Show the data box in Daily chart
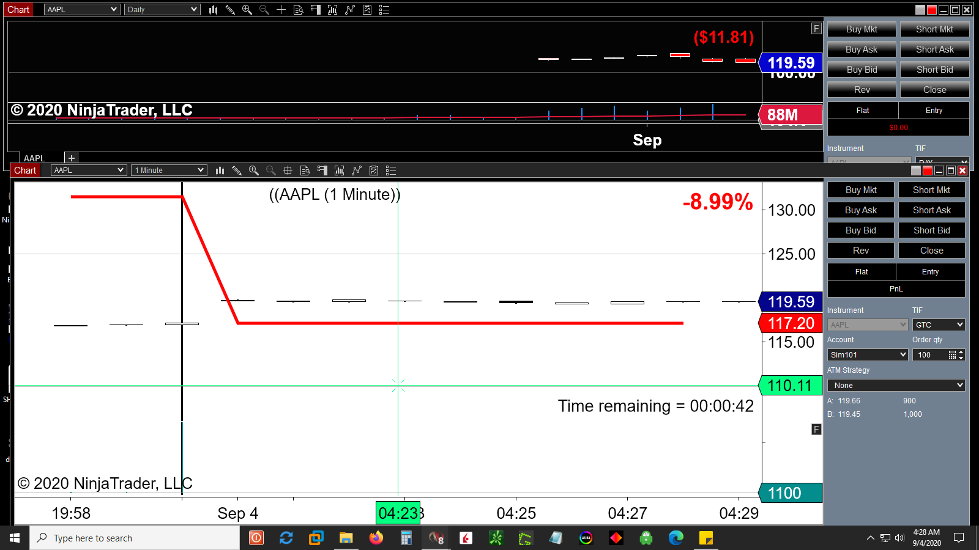The width and height of the screenshot is (979, 550). (x=299, y=10)
